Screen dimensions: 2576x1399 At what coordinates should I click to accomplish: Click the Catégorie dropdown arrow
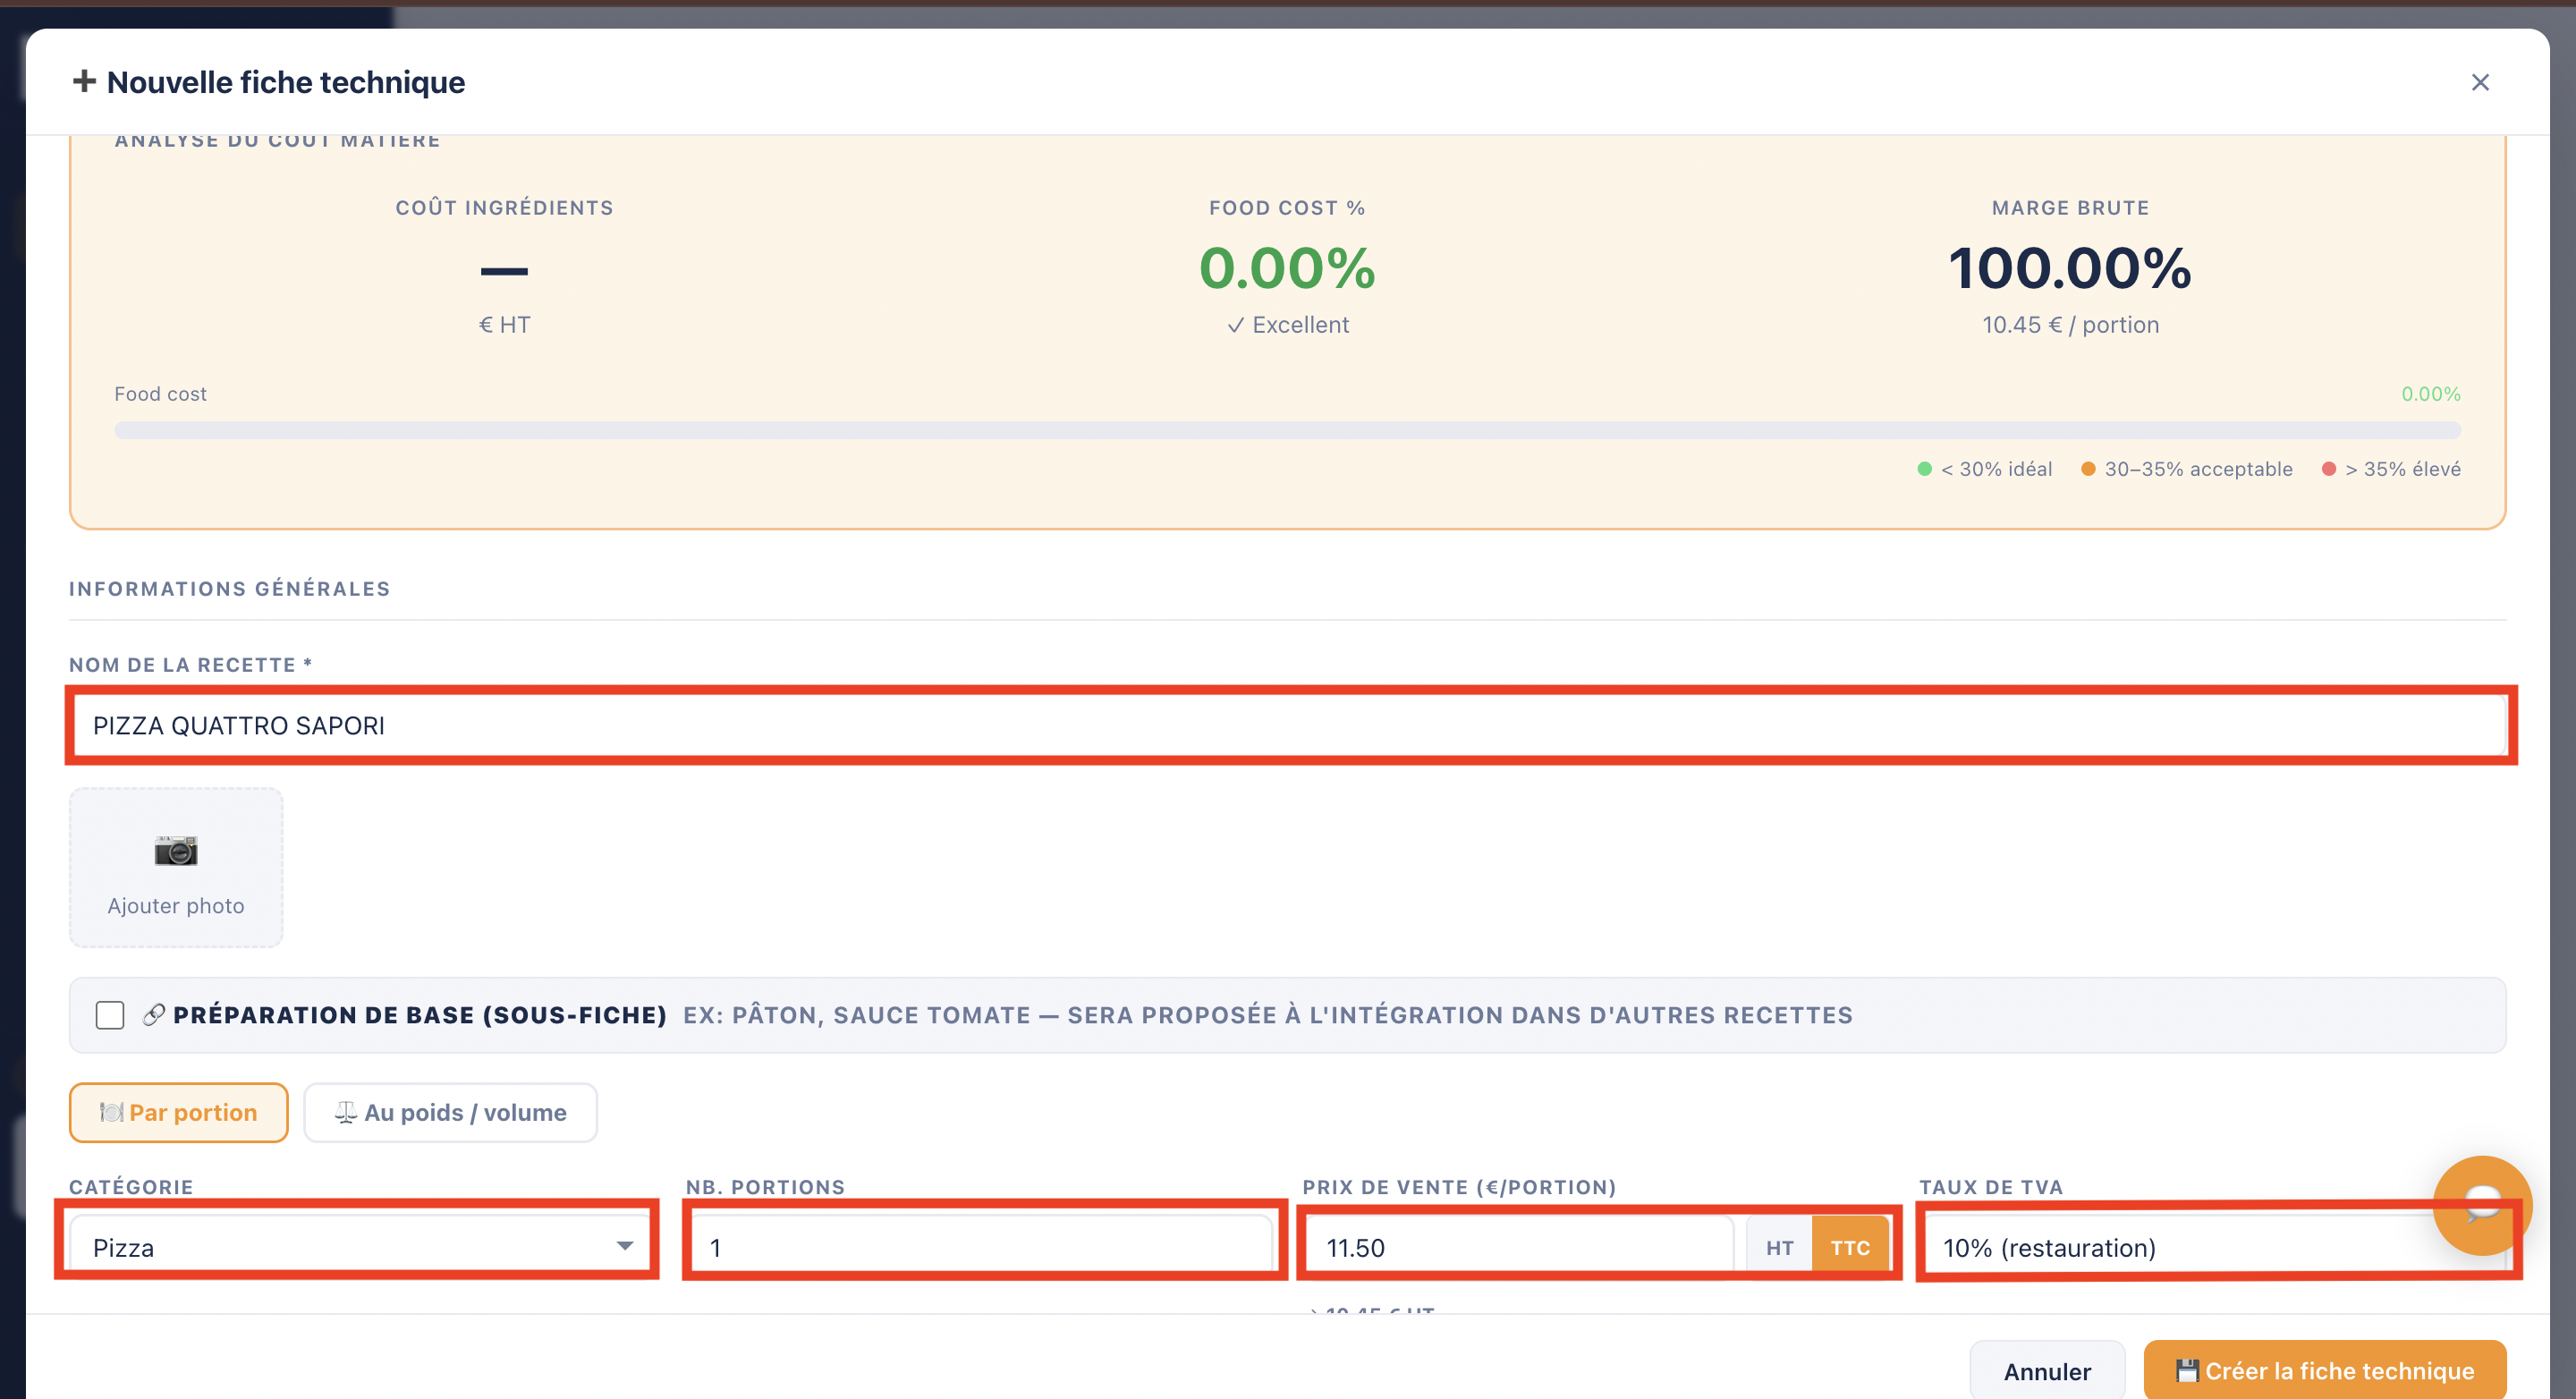[x=625, y=1246]
